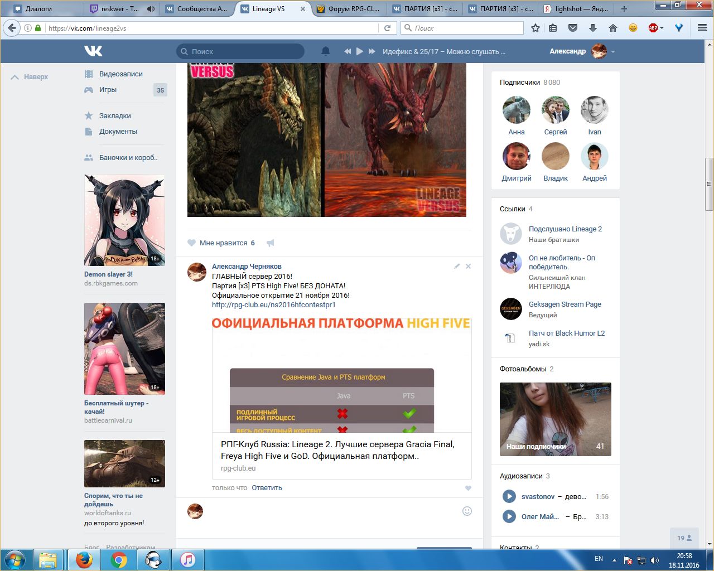Play the Олег Май audio track
The image size is (714, 571).
pos(509,516)
